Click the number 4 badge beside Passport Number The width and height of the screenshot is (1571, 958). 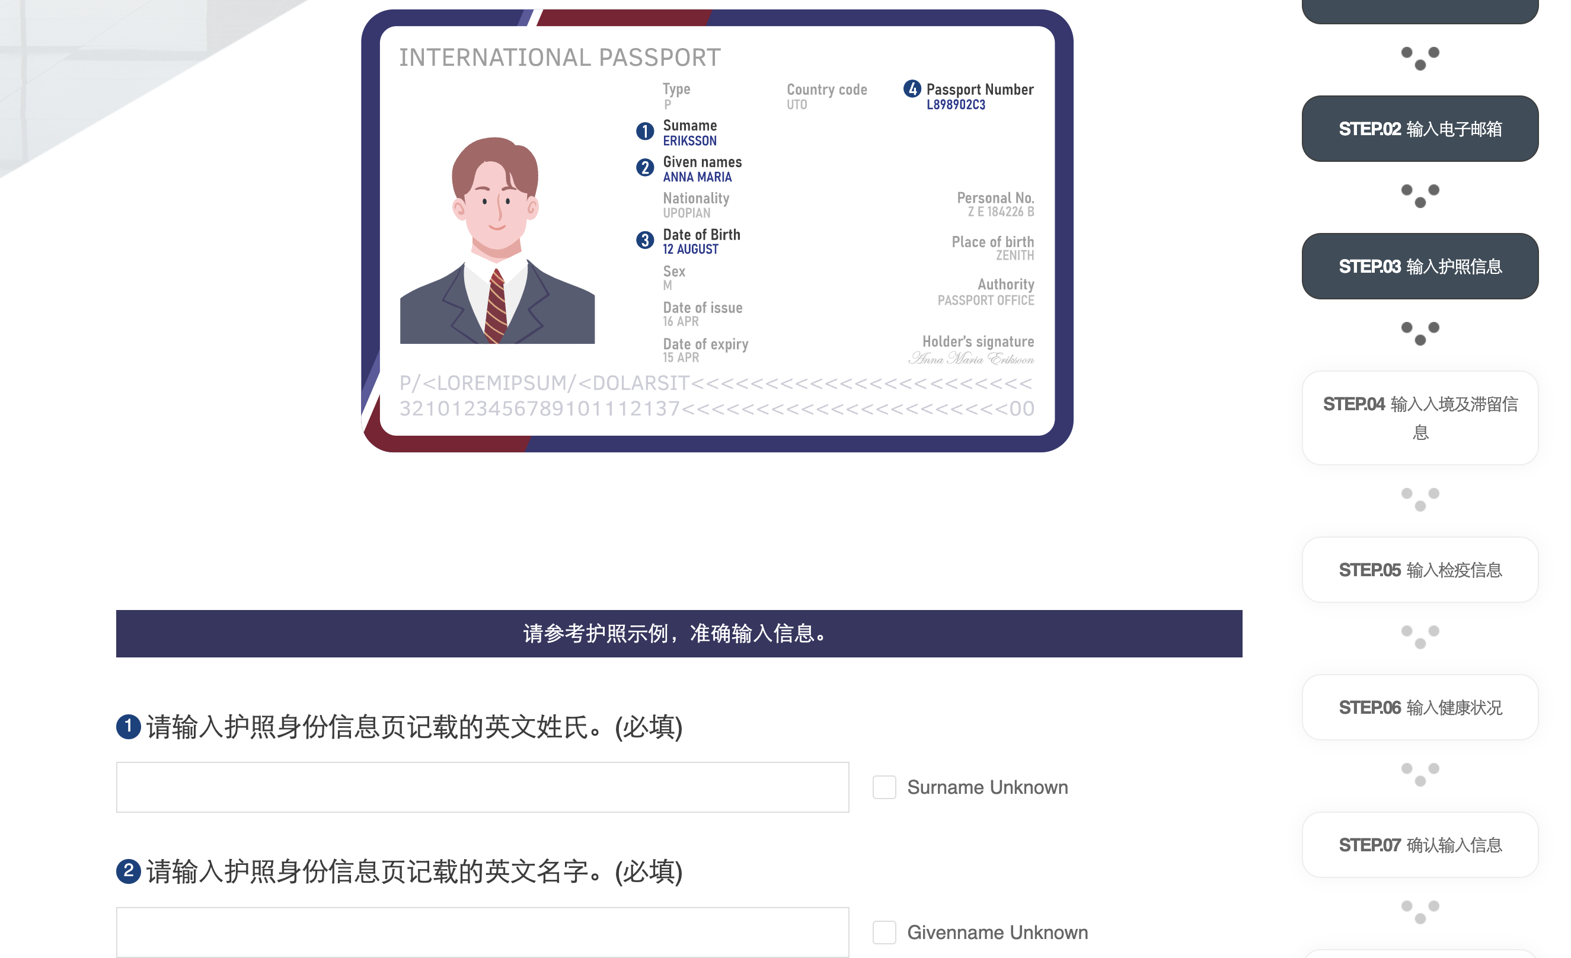pyautogui.click(x=912, y=88)
